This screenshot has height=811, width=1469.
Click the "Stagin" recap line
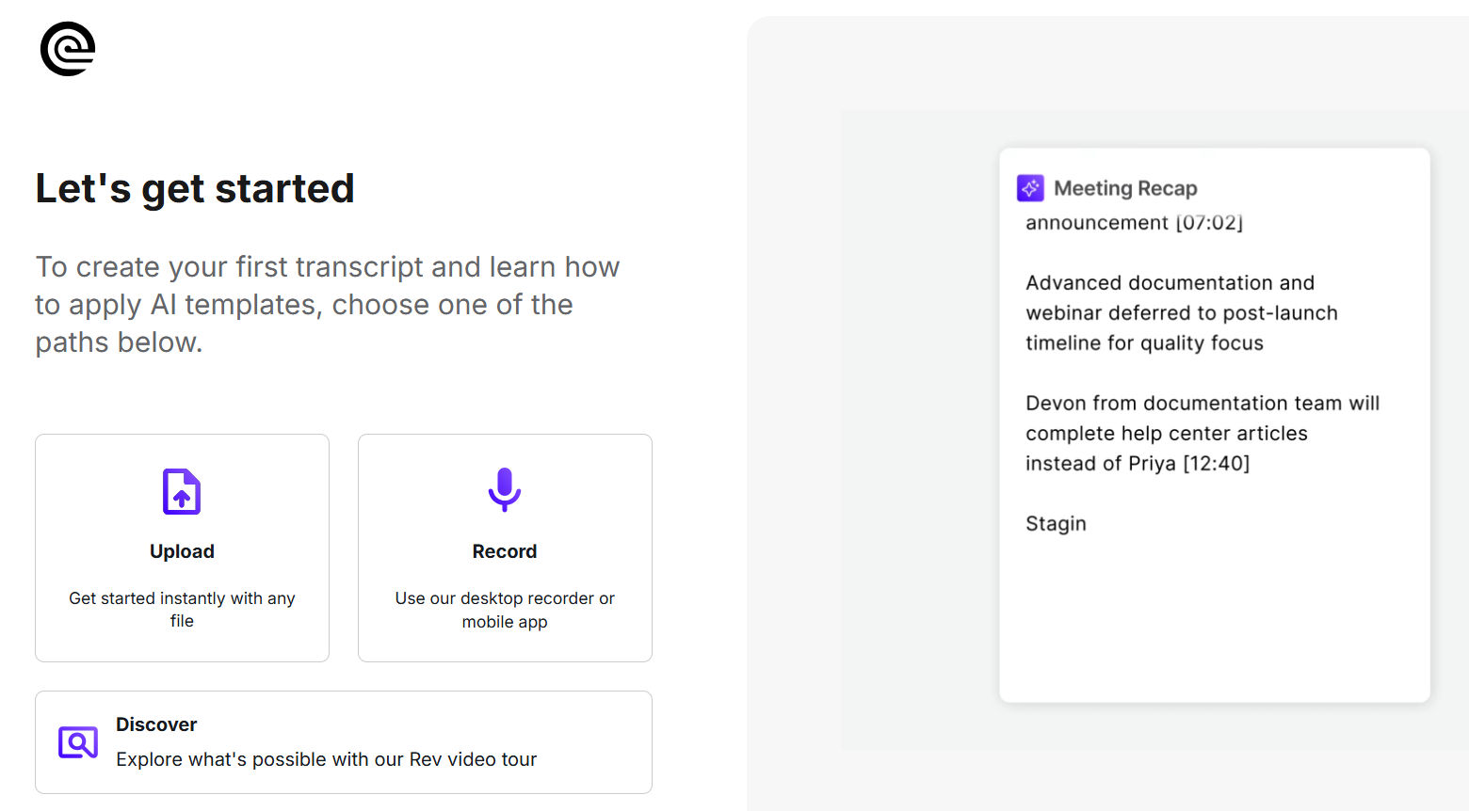coord(1056,523)
